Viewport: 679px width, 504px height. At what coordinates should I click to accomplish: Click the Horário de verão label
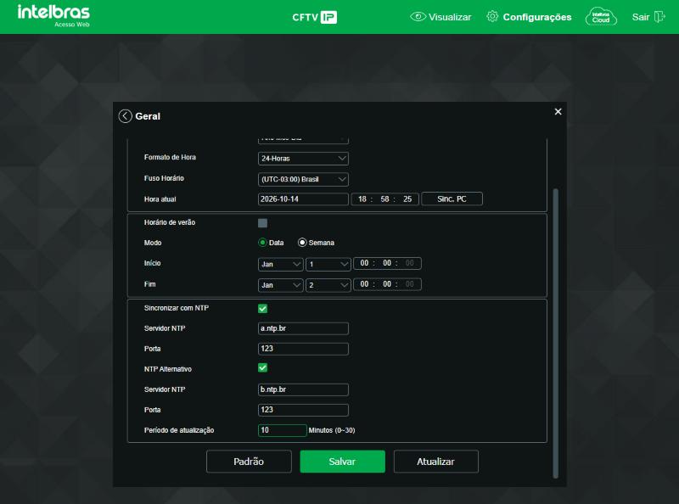170,222
